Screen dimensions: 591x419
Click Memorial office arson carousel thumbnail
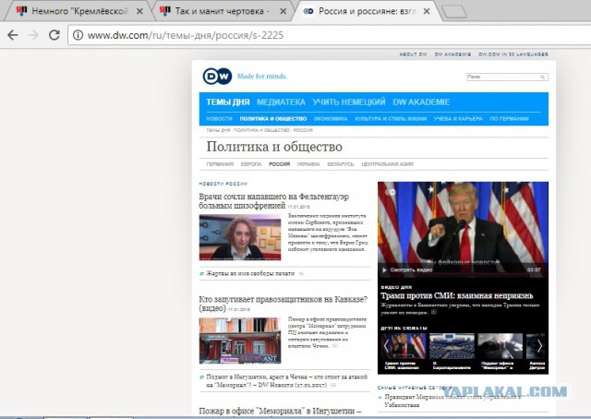(x=501, y=346)
